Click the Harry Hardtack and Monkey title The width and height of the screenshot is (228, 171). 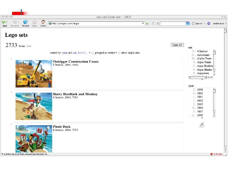75,94
